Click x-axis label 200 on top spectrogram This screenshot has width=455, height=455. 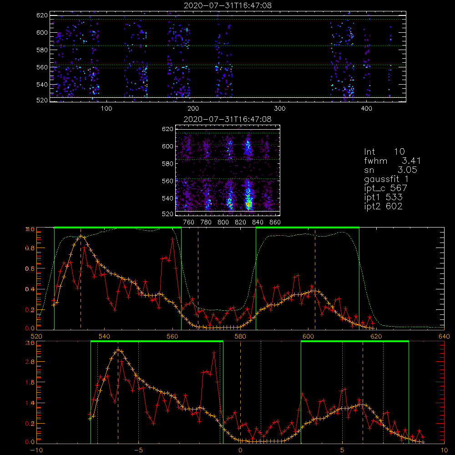pos(193,109)
